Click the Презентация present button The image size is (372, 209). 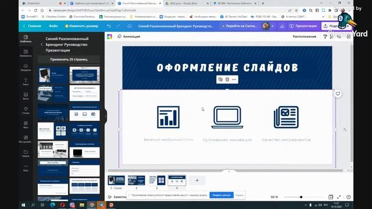coord(303,26)
